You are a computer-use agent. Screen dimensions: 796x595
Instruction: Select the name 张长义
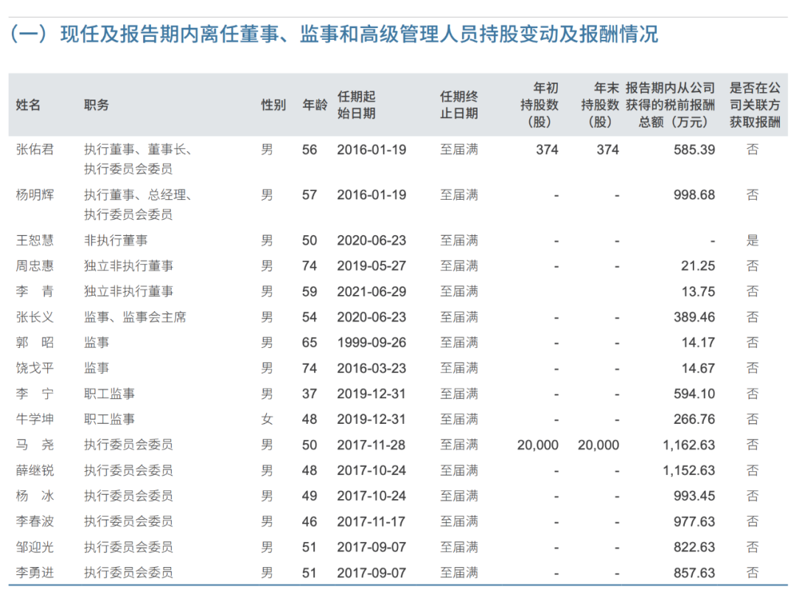point(35,317)
